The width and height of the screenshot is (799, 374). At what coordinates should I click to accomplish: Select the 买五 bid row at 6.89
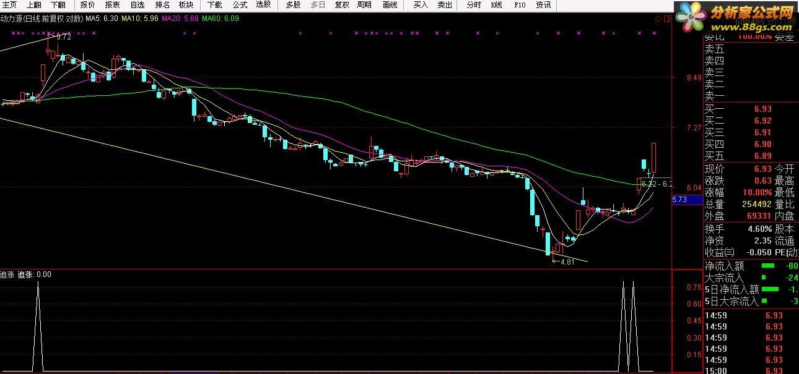[751, 156]
